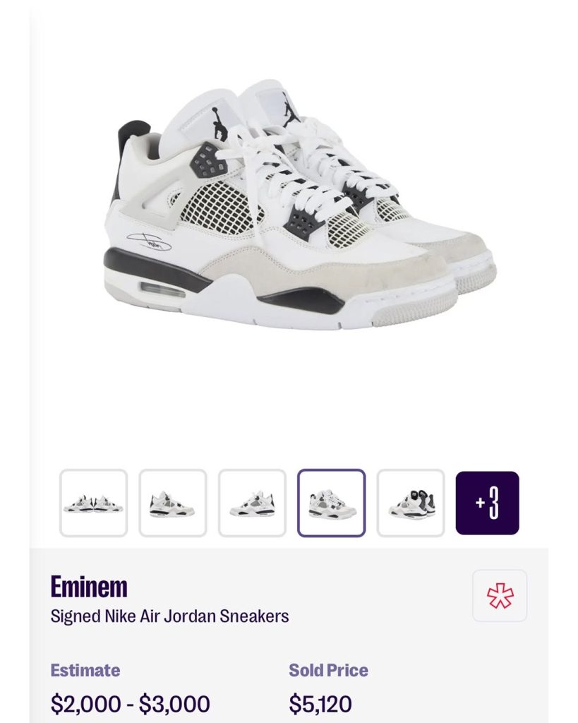Image resolution: width=578 pixels, height=723 pixels.
Task: Click the Sold Price label
Action: tap(329, 670)
